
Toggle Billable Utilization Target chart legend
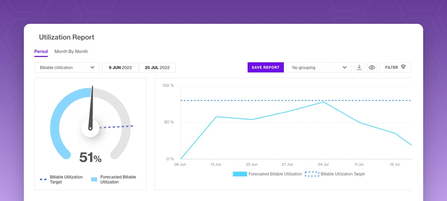[335, 174]
